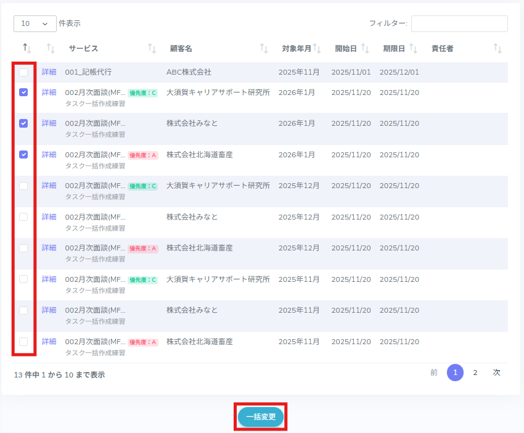524x433 pixels.
Task: Sort by checkbox column arrows
Action: tap(27, 48)
